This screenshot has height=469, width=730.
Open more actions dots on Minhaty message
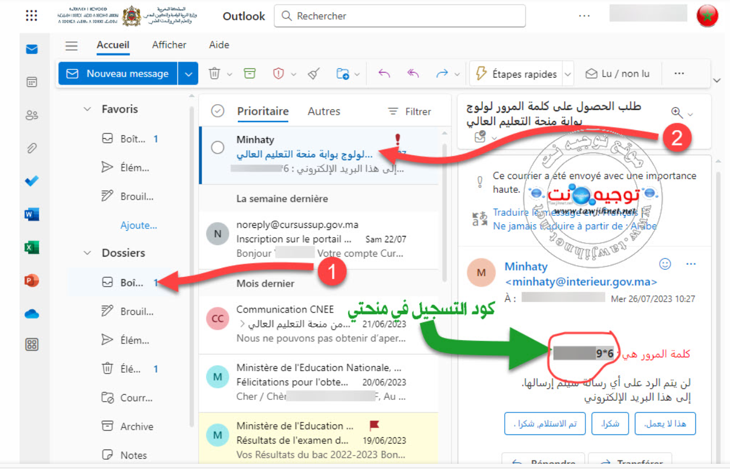click(x=691, y=264)
